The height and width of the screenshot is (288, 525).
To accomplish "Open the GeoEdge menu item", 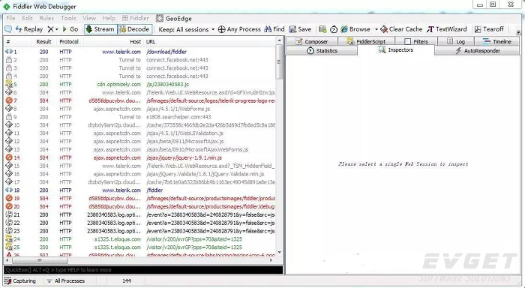I will click(x=174, y=19).
